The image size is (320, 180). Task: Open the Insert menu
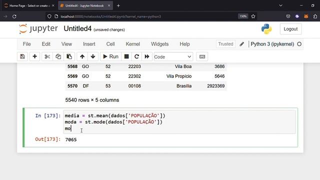[89, 44]
